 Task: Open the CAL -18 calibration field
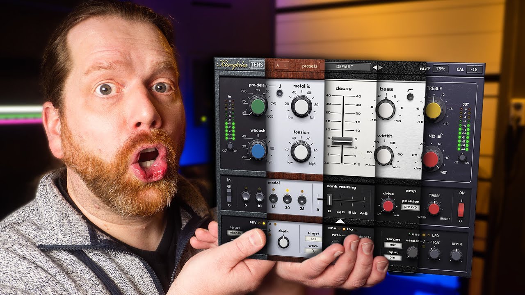coord(475,69)
